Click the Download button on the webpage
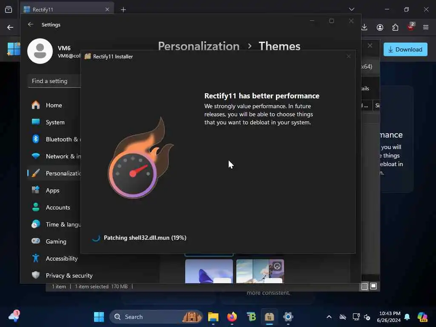This screenshot has height=327, width=436. [405, 49]
